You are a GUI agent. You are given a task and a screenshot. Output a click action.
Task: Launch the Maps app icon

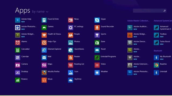click(44, 65)
